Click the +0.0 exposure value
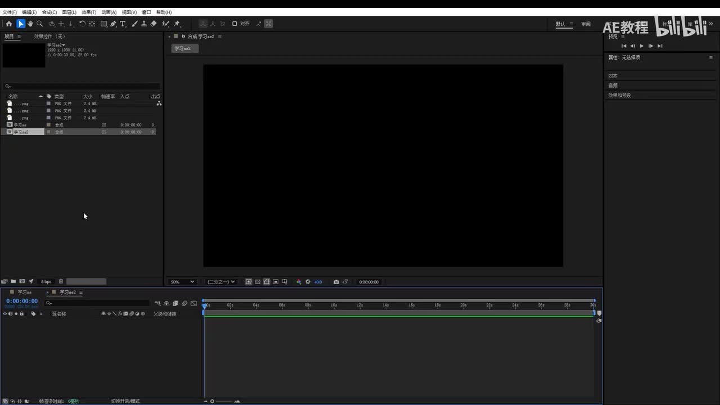The height and width of the screenshot is (405, 720). click(318, 282)
